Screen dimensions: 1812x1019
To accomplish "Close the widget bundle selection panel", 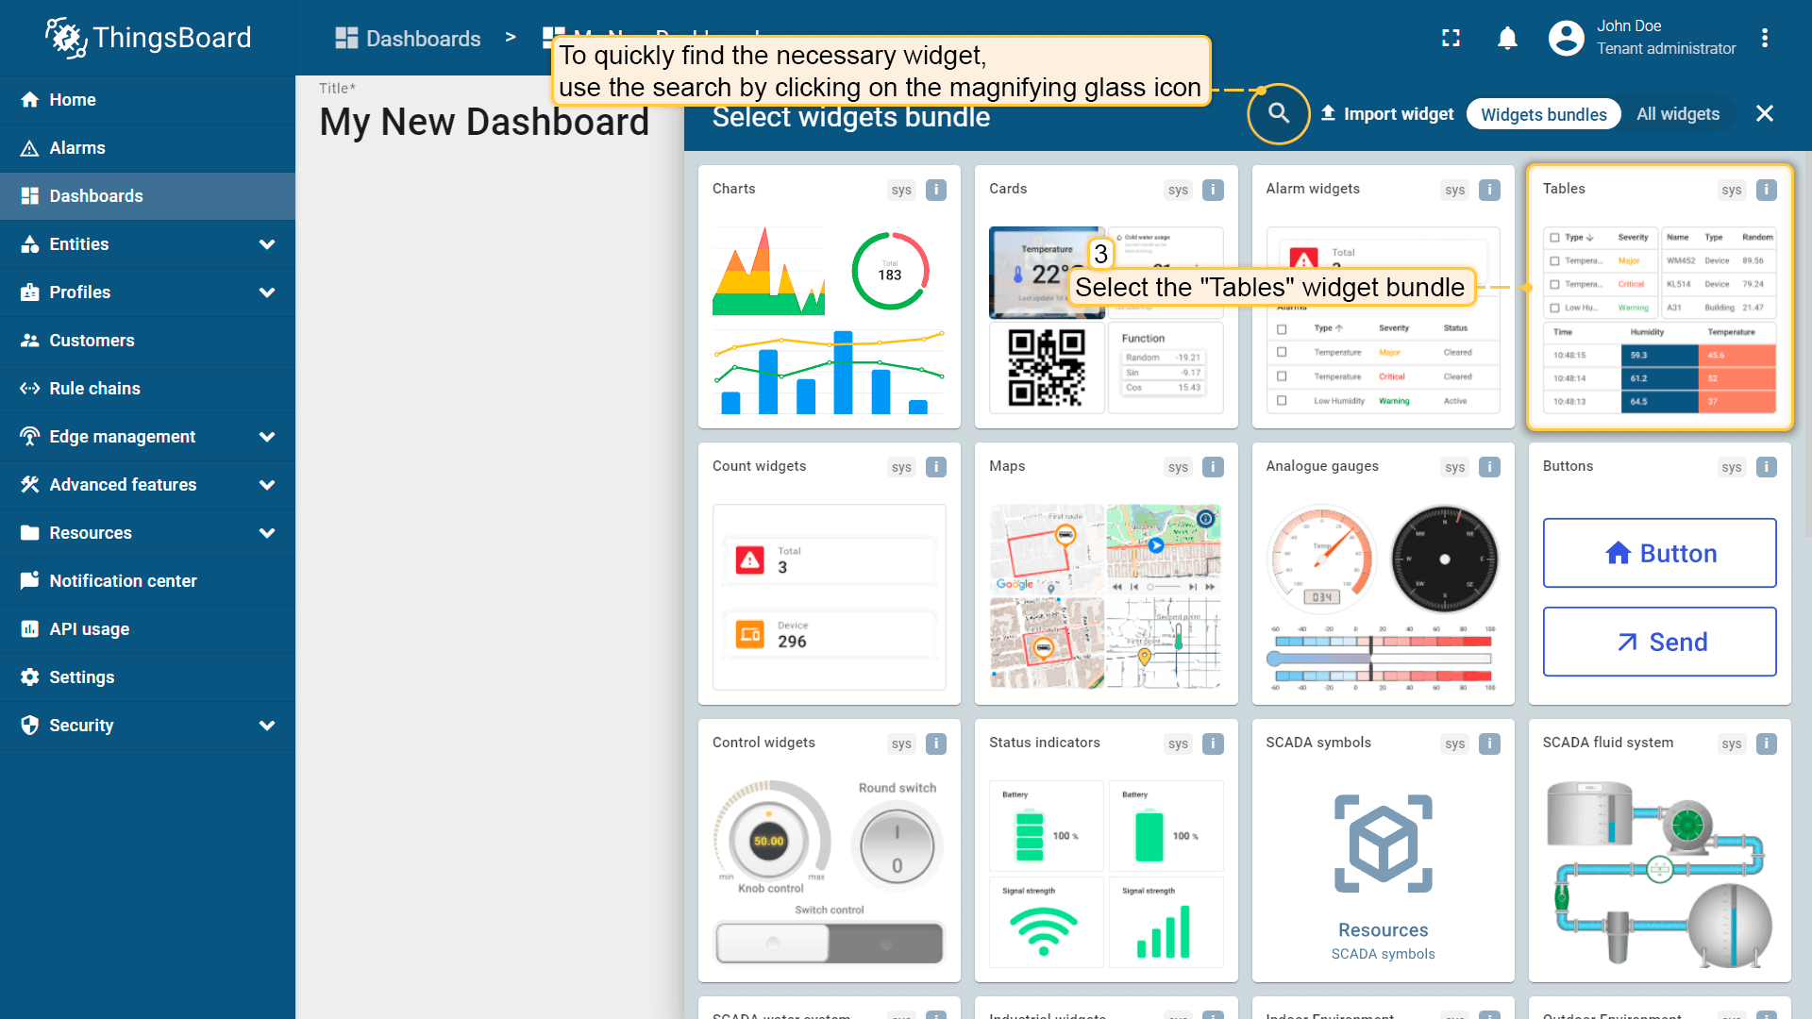I will coord(1764,113).
